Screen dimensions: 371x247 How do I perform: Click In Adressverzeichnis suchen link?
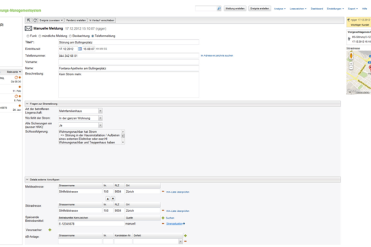click(217, 55)
